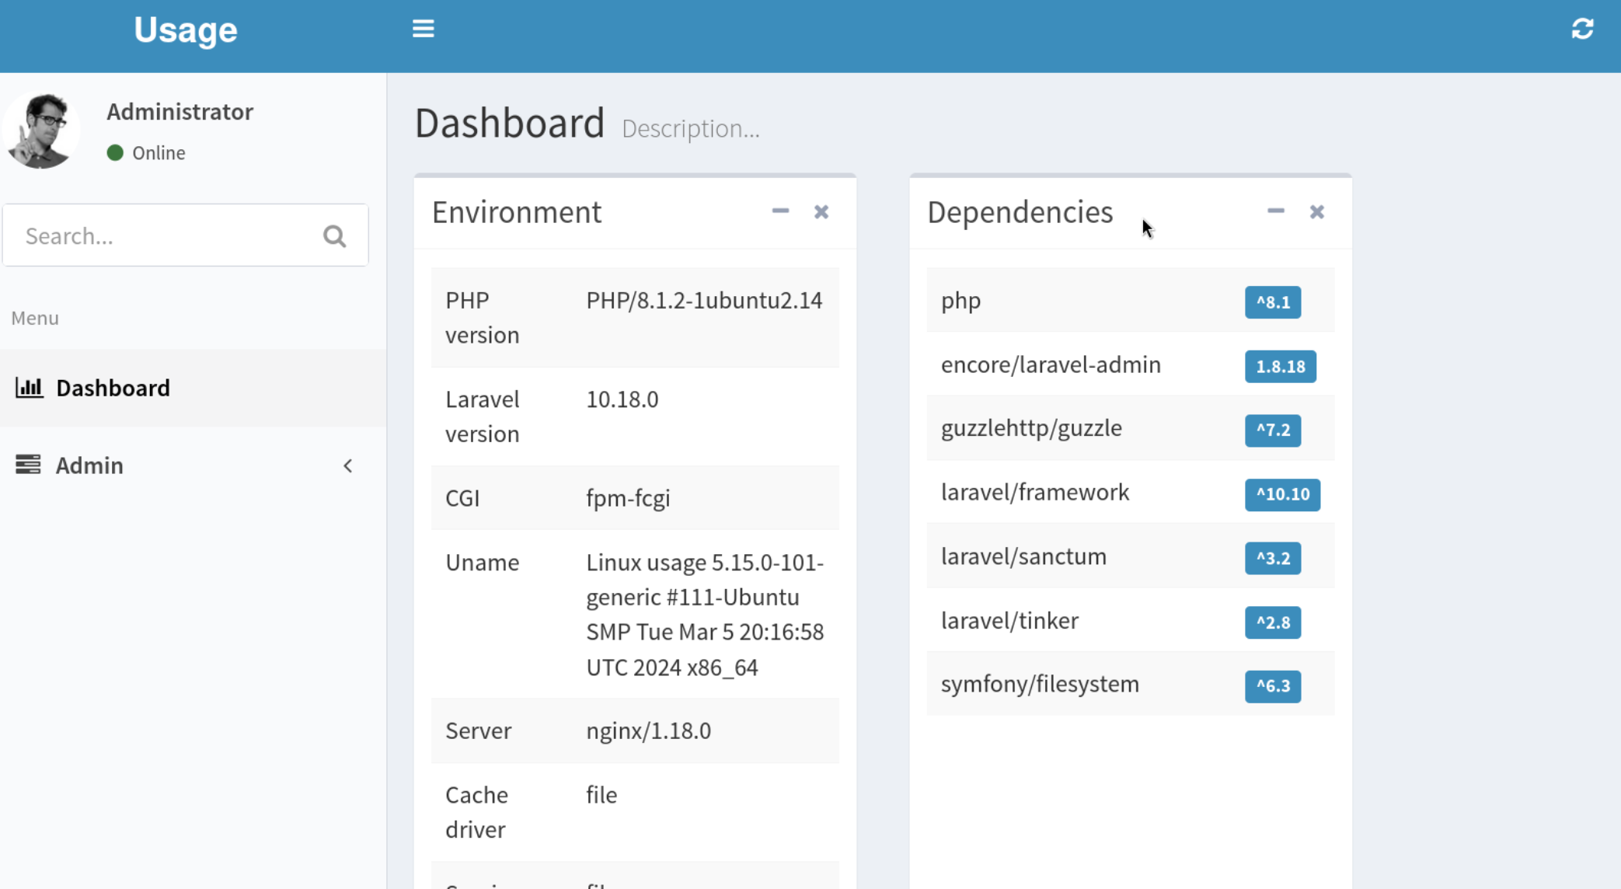Click the Cache driver file value
Screen dimensions: 1621x889
[x=601, y=794]
